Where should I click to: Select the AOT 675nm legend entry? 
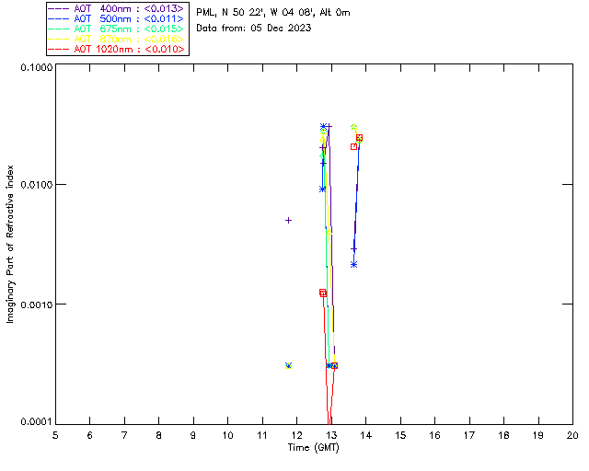117,29
